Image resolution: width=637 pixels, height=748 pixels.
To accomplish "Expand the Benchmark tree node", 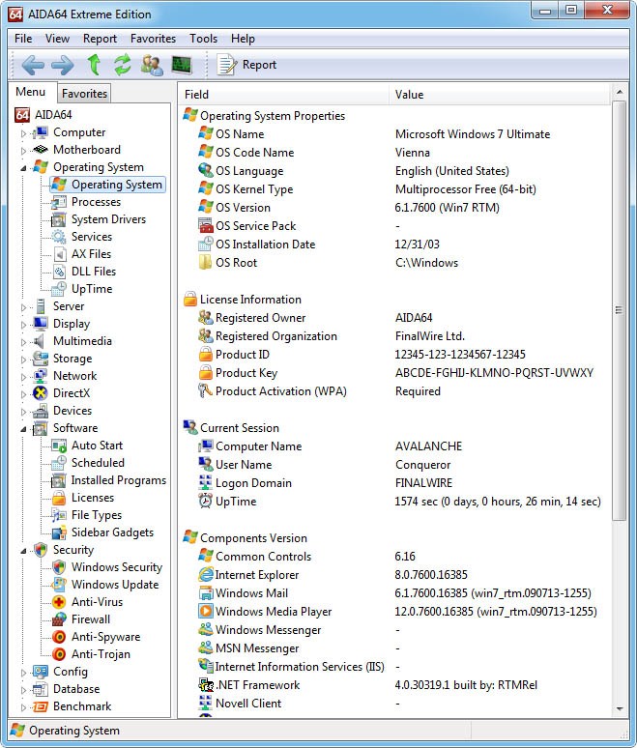I will click(23, 707).
